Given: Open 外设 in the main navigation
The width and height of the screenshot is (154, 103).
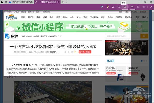Looking at the screenshot, I should pos(58,17).
